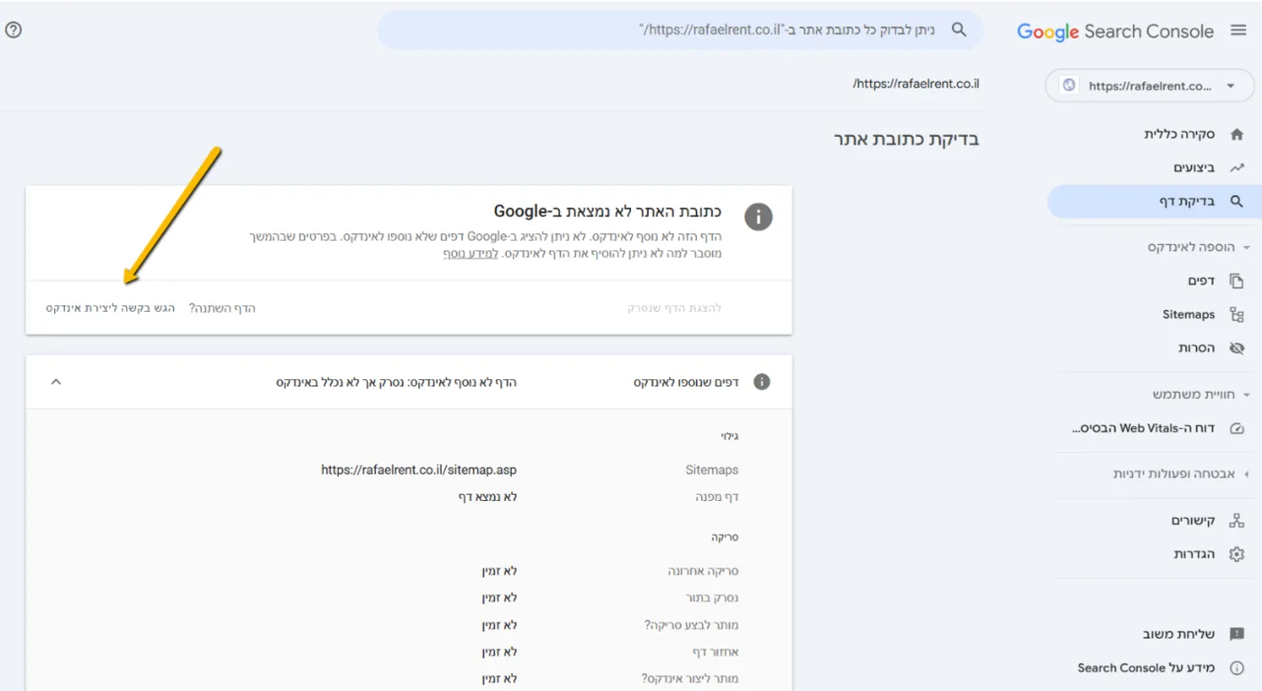The image size is (1262, 691).
Task: Click the כתובת האתר לא נמצאת ב-Google heading
Action: [608, 212]
